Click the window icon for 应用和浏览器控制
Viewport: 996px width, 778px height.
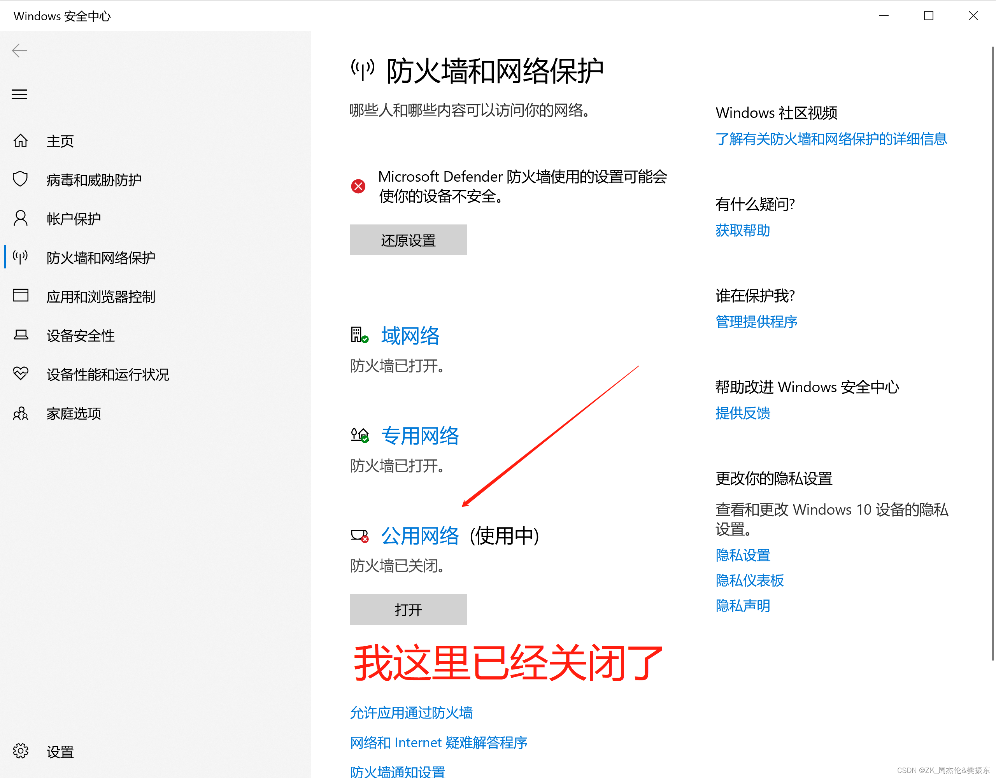coord(21,296)
